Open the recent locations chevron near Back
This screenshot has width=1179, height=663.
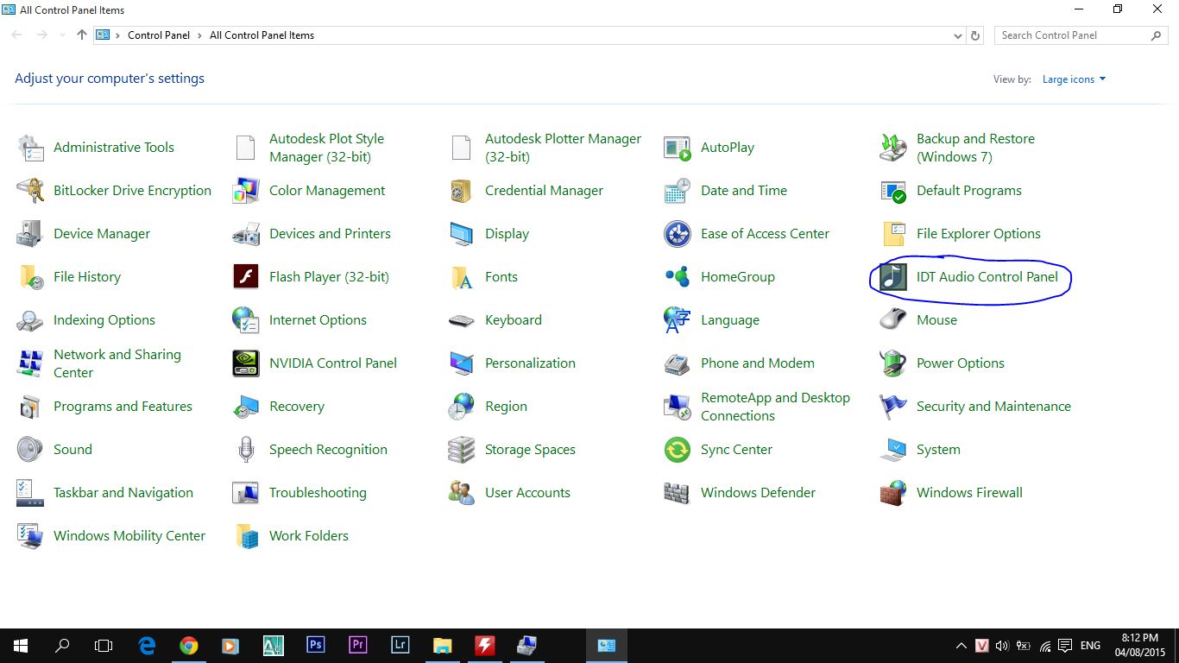click(61, 35)
